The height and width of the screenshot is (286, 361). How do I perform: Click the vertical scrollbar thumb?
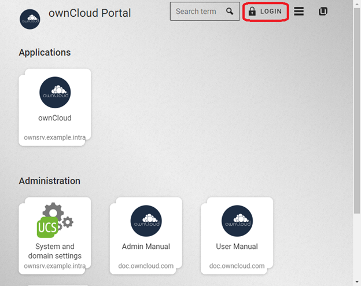pos(357,111)
